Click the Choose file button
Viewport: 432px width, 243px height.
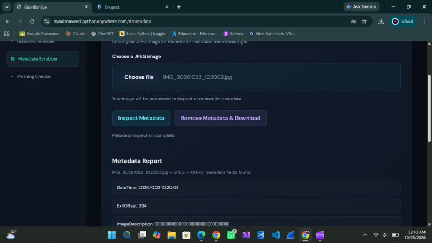click(139, 77)
